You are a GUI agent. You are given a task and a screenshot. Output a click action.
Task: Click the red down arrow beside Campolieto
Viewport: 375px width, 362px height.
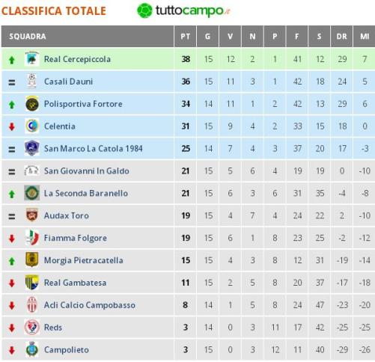point(12,350)
